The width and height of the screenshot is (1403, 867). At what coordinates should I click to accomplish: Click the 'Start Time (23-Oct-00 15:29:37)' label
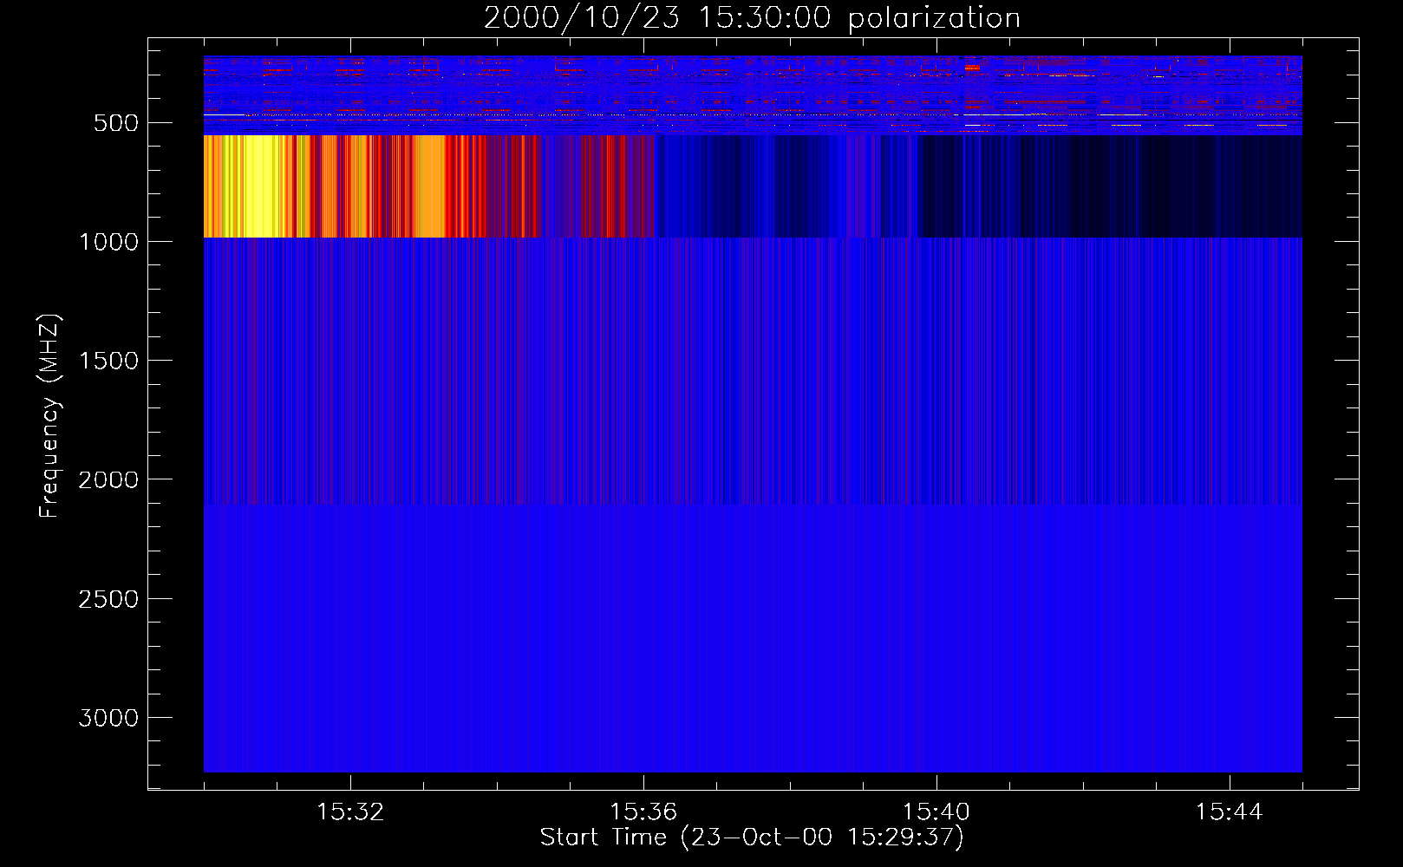click(752, 838)
